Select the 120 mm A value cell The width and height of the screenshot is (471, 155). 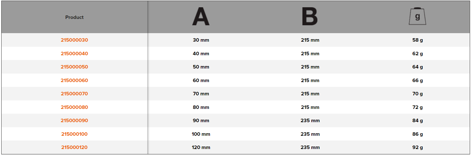click(x=201, y=147)
